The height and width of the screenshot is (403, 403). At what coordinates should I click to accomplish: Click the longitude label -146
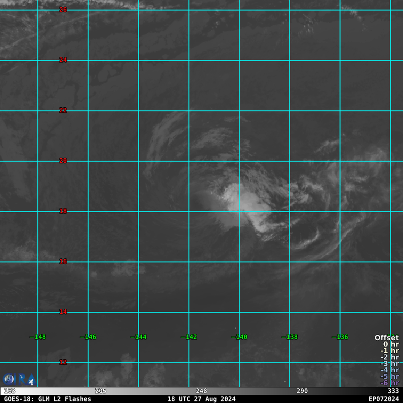coord(88,337)
